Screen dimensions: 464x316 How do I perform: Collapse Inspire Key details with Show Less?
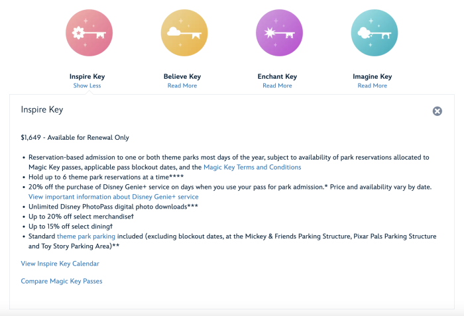(87, 85)
